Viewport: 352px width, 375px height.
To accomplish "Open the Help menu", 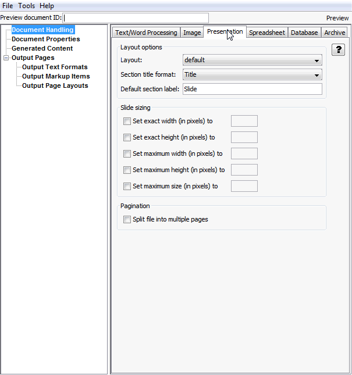I will 47,6.
